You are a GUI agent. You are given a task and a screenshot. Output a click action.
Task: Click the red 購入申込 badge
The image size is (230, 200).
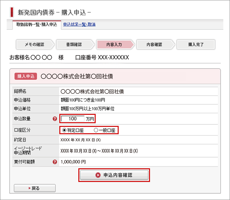[x=26, y=76]
